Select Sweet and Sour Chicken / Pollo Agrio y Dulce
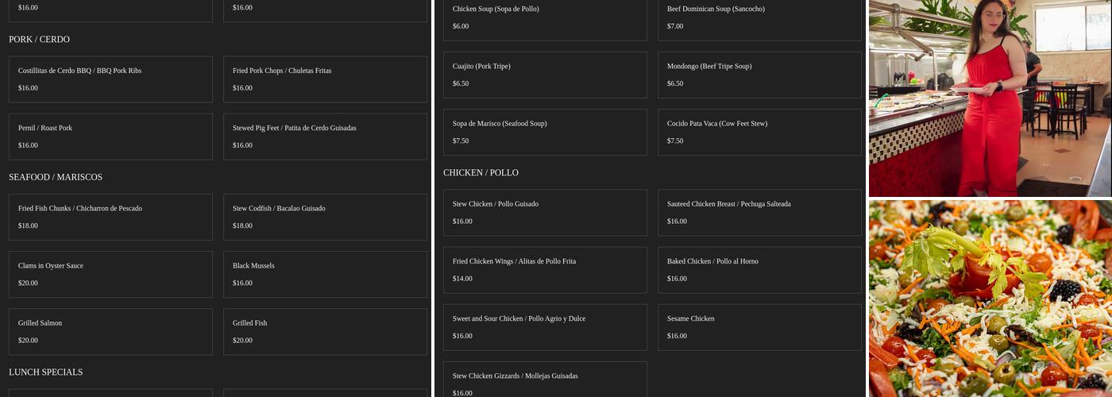This screenshot has width=1112, height=397. point(545,326)
